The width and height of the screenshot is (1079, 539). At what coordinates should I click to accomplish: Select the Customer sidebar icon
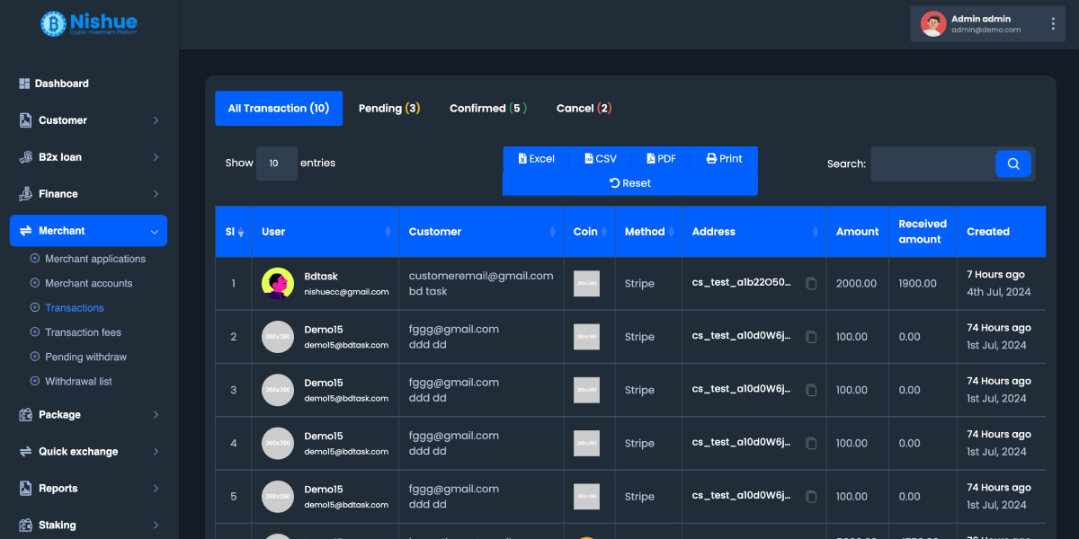click(x=25, y=119)
